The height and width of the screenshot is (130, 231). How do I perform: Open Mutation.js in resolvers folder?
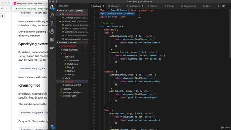pos(72,64)
